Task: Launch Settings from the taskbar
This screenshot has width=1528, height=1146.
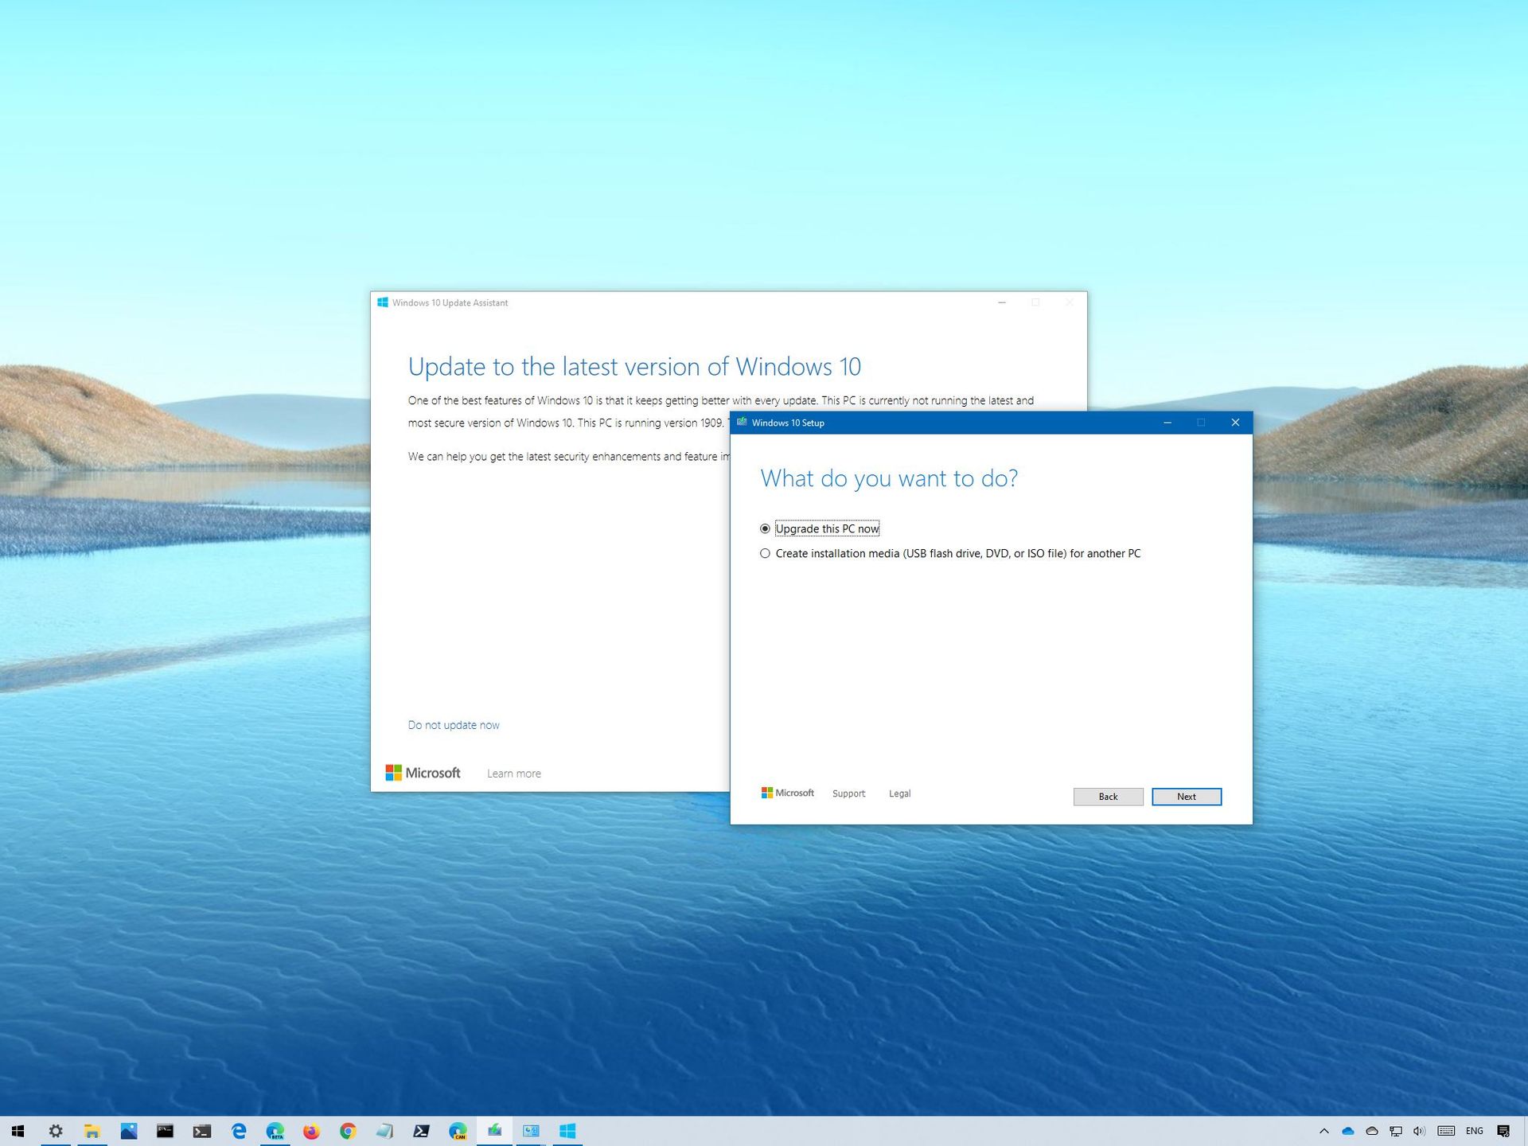Action: pos(56,1131)
